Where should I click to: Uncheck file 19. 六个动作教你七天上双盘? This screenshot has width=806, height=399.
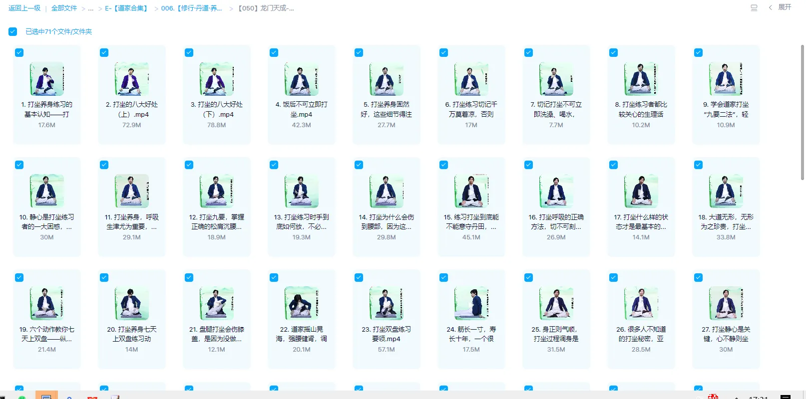[19, 277]
